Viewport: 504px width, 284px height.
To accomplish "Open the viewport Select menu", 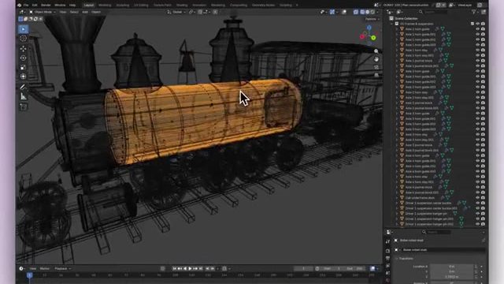I will tap(74, 12).
